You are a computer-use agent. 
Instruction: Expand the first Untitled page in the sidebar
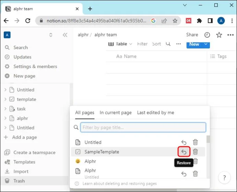5,90
